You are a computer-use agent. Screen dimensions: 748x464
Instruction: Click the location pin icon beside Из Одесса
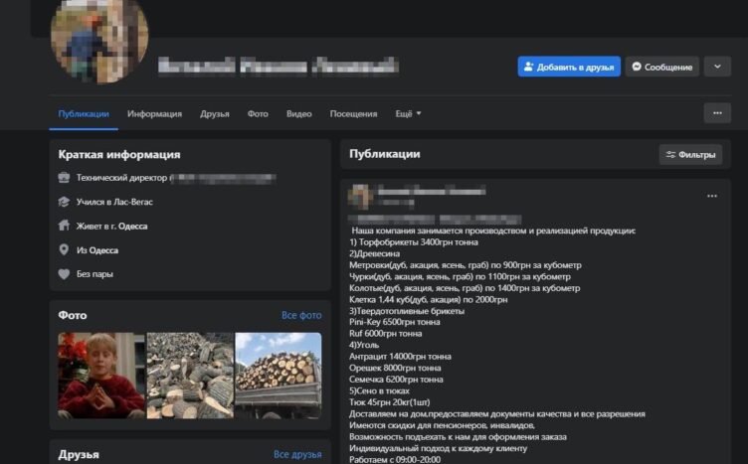(65, 249)
